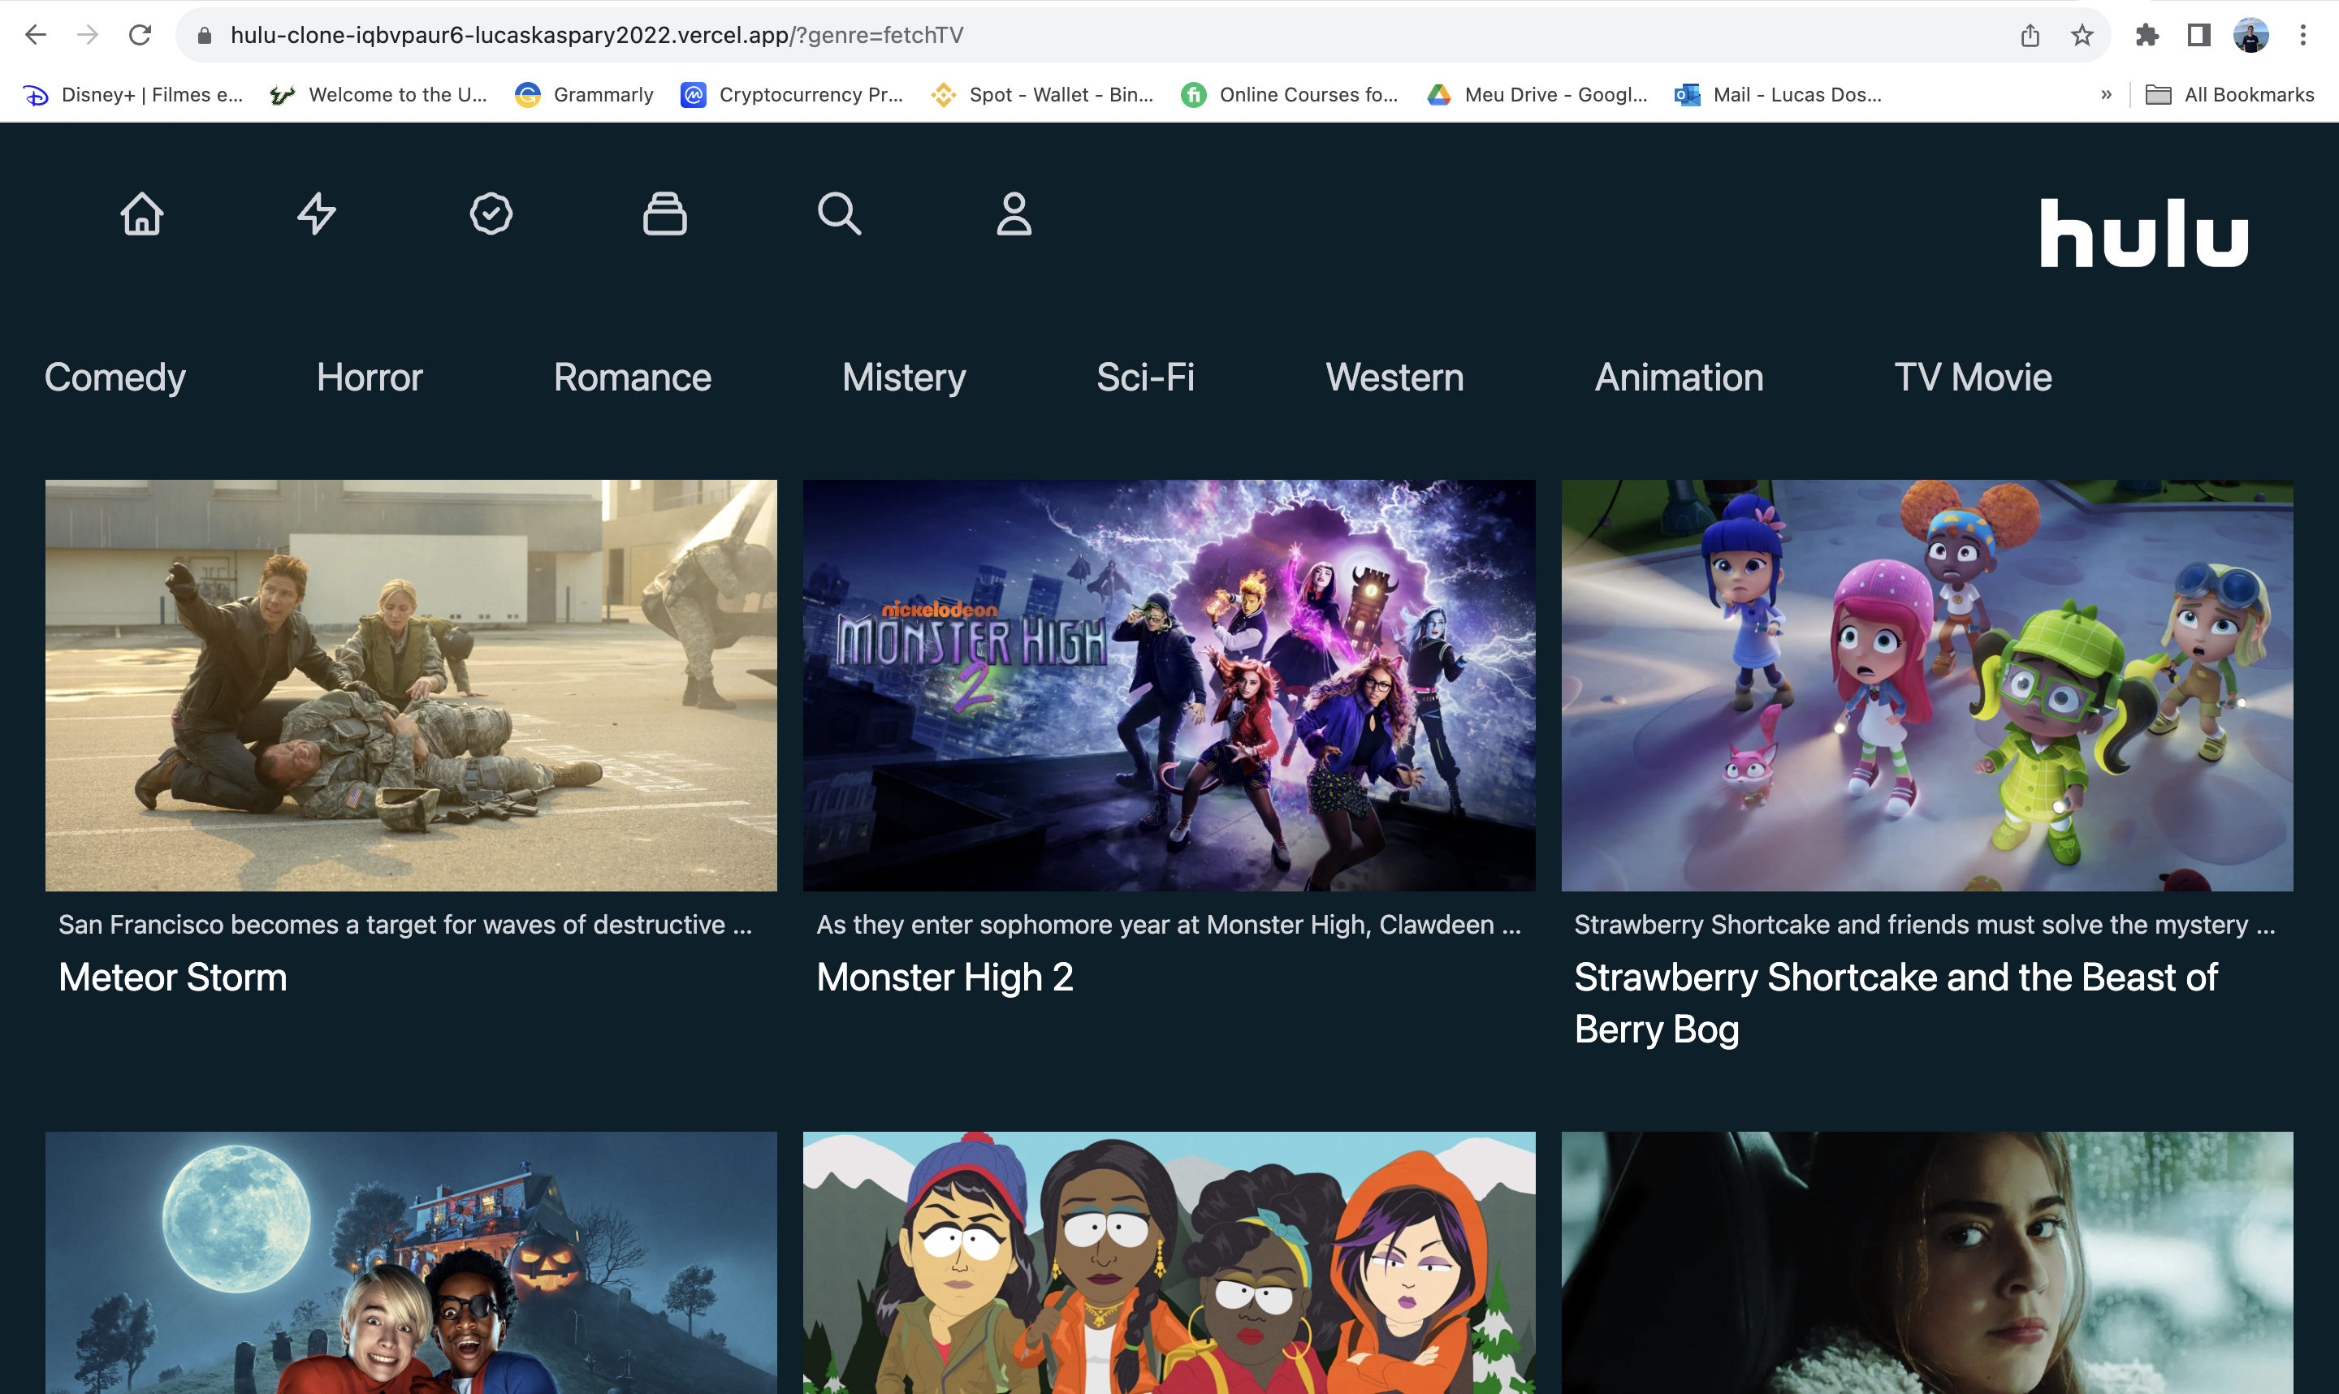Select the Comedy genre tab
The image size is (2339, 1394).
[115, 378]
